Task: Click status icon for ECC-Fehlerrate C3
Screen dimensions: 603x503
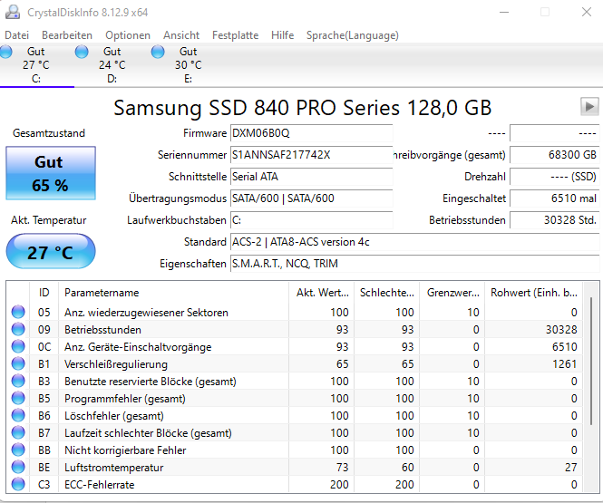Action: [18, 484]
